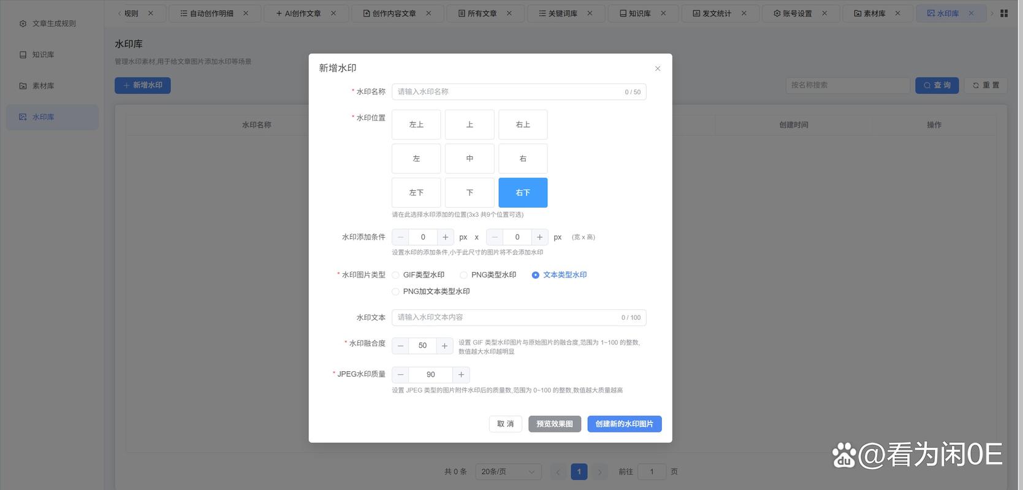Close the 账号设置 tab

click(824, 13)
